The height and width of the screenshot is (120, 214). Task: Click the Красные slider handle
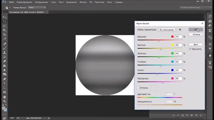(159, 41)
